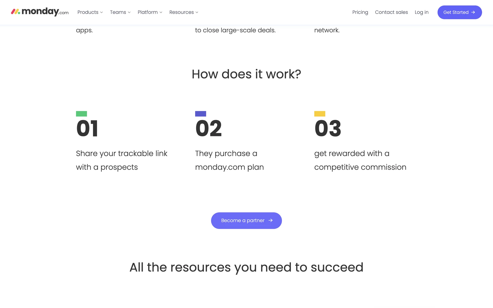Open the Contact sales link
Screen dimensions: 493x308
click(391, 12)
